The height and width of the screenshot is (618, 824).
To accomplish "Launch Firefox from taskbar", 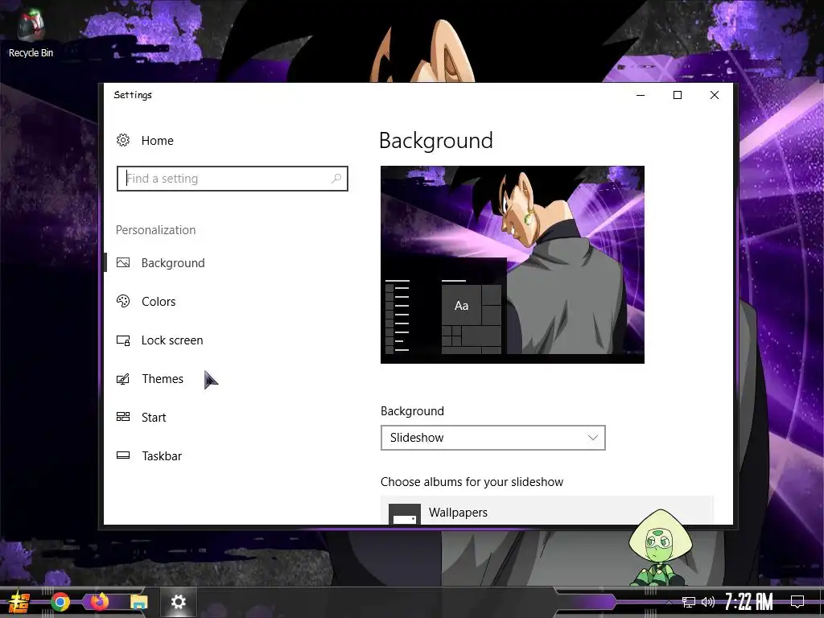I will coord(99,601).
